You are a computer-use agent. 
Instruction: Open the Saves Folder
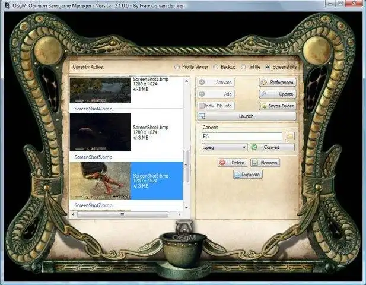click(278, 106)
